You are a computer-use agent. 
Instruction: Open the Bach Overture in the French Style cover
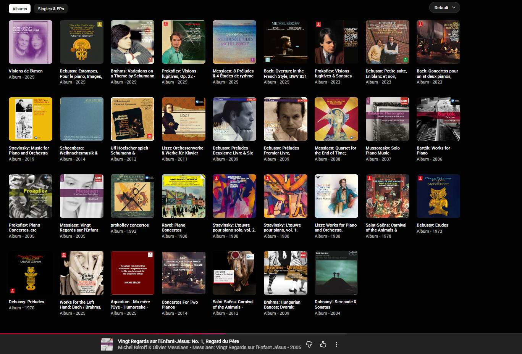[x=286, y=42]
